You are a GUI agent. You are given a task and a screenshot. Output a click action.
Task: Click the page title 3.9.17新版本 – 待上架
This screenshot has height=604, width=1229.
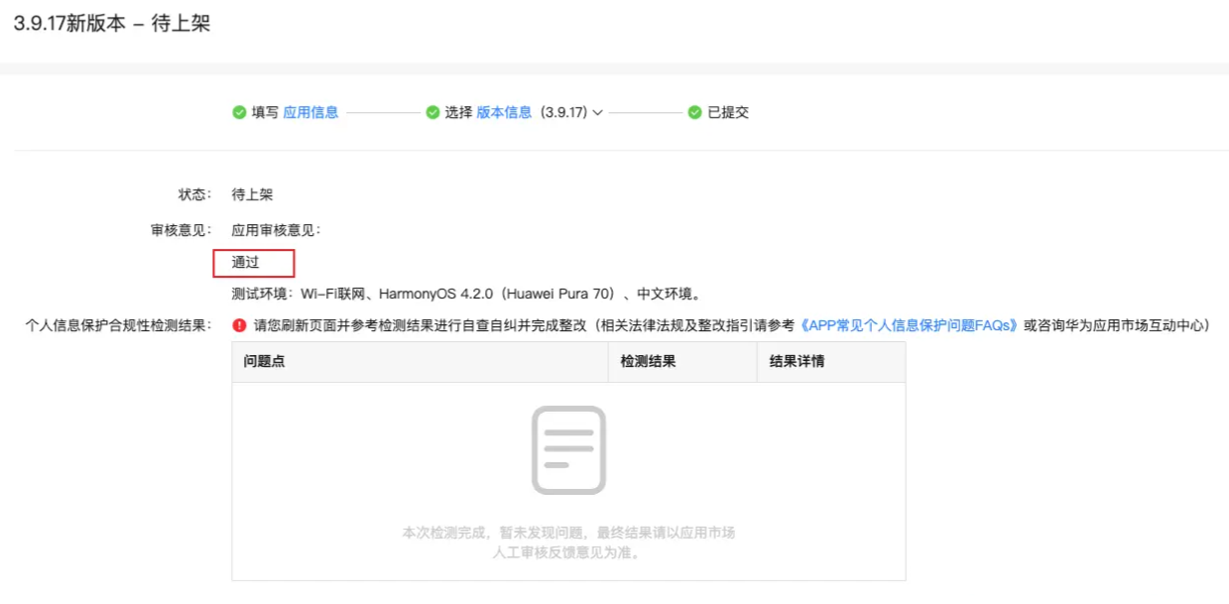(111, 24)
